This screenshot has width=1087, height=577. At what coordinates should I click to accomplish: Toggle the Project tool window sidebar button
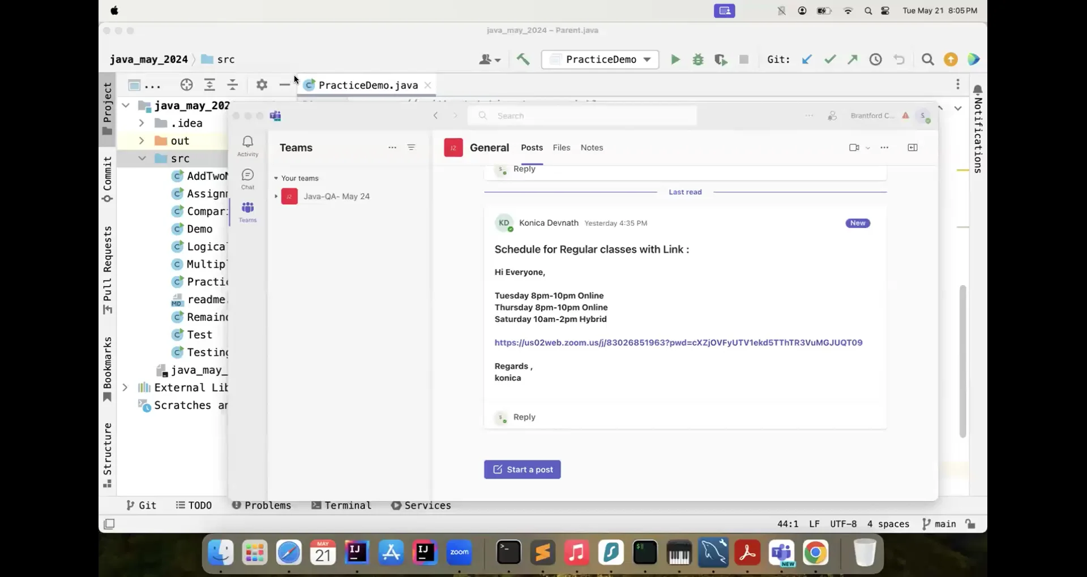(107, 109)
